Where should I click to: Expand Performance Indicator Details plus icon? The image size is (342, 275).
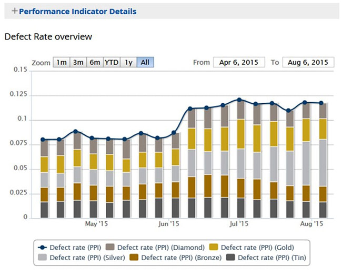point(14,11)
